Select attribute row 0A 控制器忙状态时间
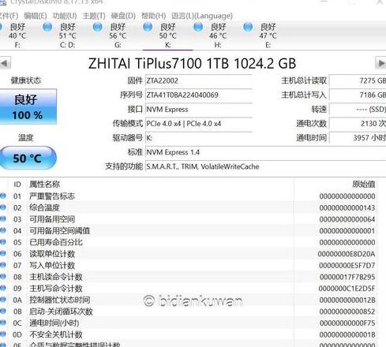The height and width of the screenshot is (347, 386). pos(189,300)
